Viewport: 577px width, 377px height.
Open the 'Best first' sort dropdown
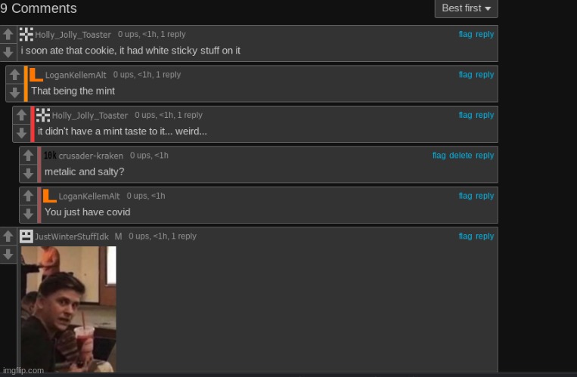(x=466, y=8)
